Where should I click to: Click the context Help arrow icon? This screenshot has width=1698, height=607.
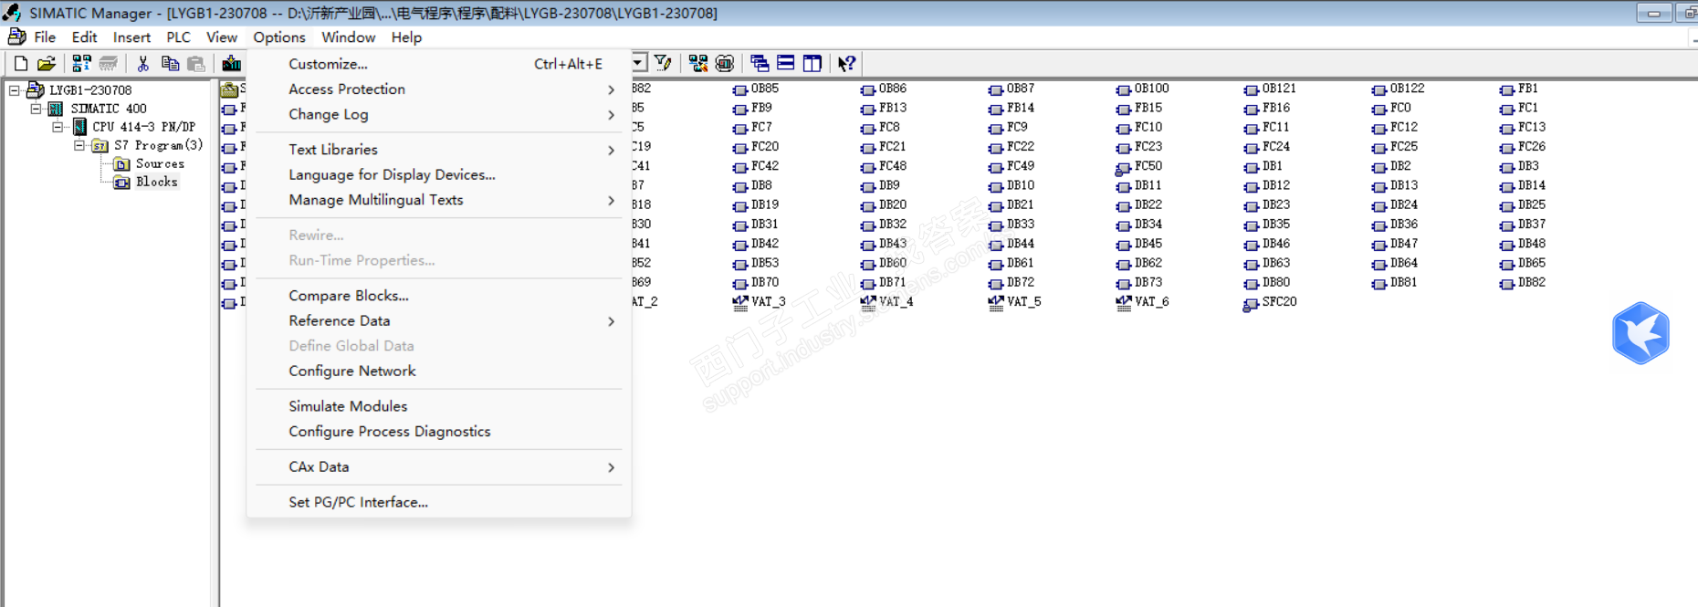click(847, 63)
